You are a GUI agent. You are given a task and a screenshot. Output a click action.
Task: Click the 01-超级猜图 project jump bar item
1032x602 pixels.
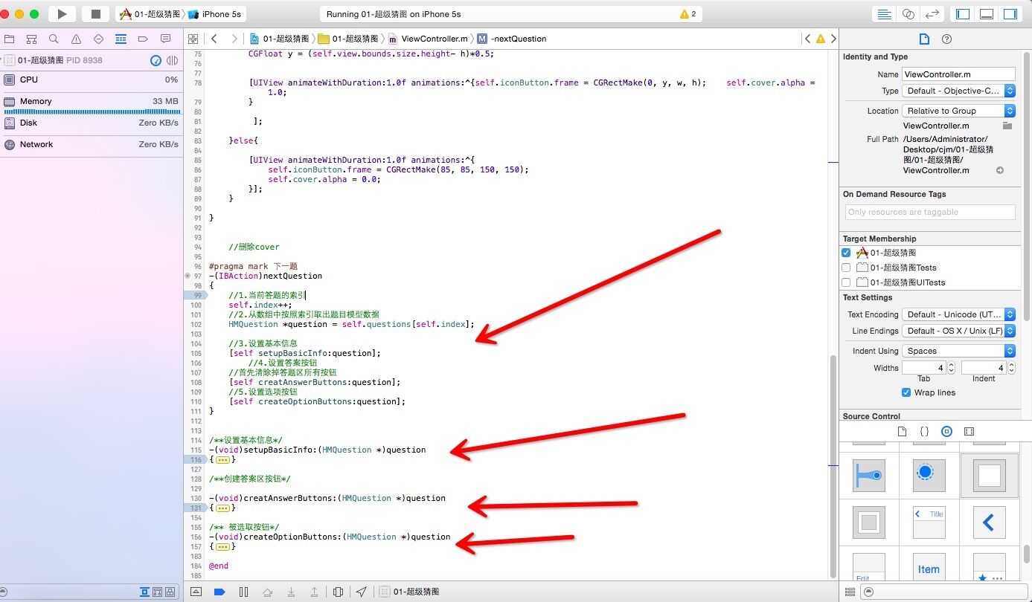[x=280, y=39]
